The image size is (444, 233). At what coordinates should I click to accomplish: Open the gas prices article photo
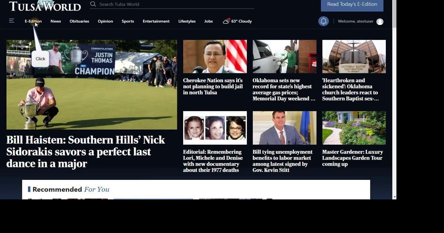(x=284, y=56)
